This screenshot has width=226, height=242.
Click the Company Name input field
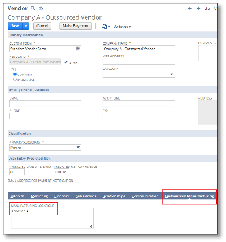[x=139, y=49]
